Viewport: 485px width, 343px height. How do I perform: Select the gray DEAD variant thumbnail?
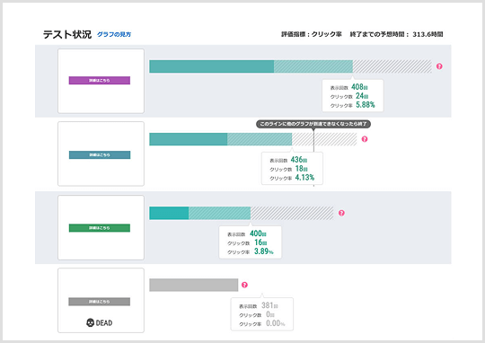[101, 300]
